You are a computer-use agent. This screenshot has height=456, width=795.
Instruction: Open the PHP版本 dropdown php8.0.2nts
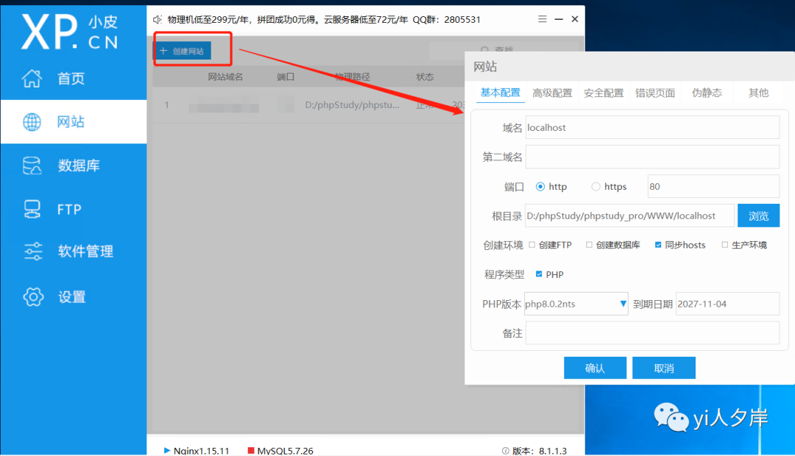coord(576,304)
